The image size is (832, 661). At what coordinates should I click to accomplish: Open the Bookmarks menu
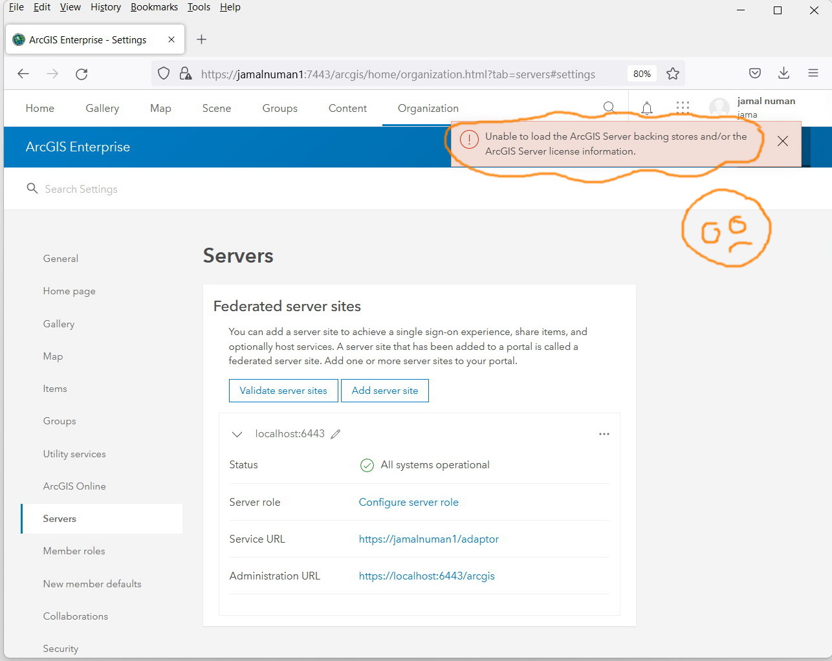click(x=154, y=7)
